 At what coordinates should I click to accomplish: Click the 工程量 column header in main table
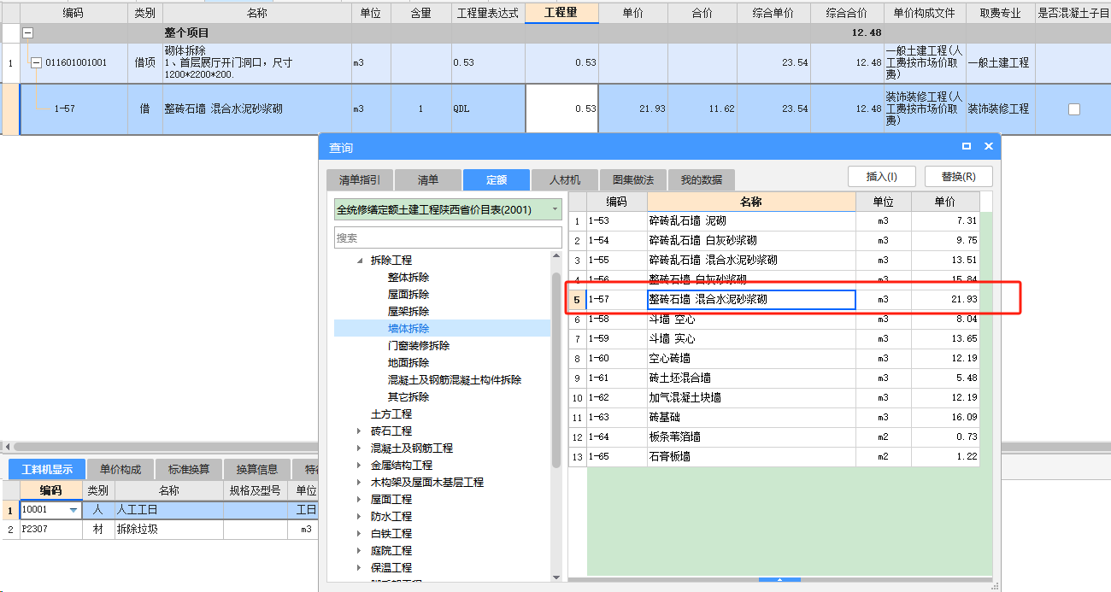561,13
